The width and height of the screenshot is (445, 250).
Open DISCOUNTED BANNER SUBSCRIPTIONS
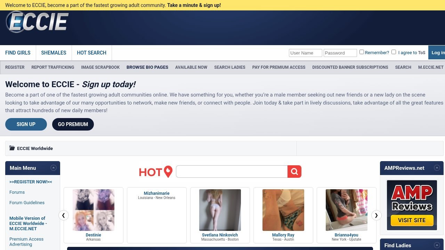[350, 67]
